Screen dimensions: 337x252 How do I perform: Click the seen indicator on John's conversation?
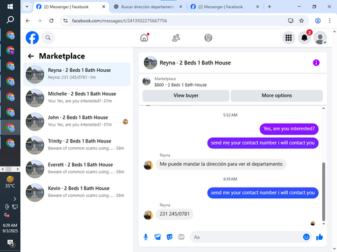pyautogui.click(x=125, y=122)
